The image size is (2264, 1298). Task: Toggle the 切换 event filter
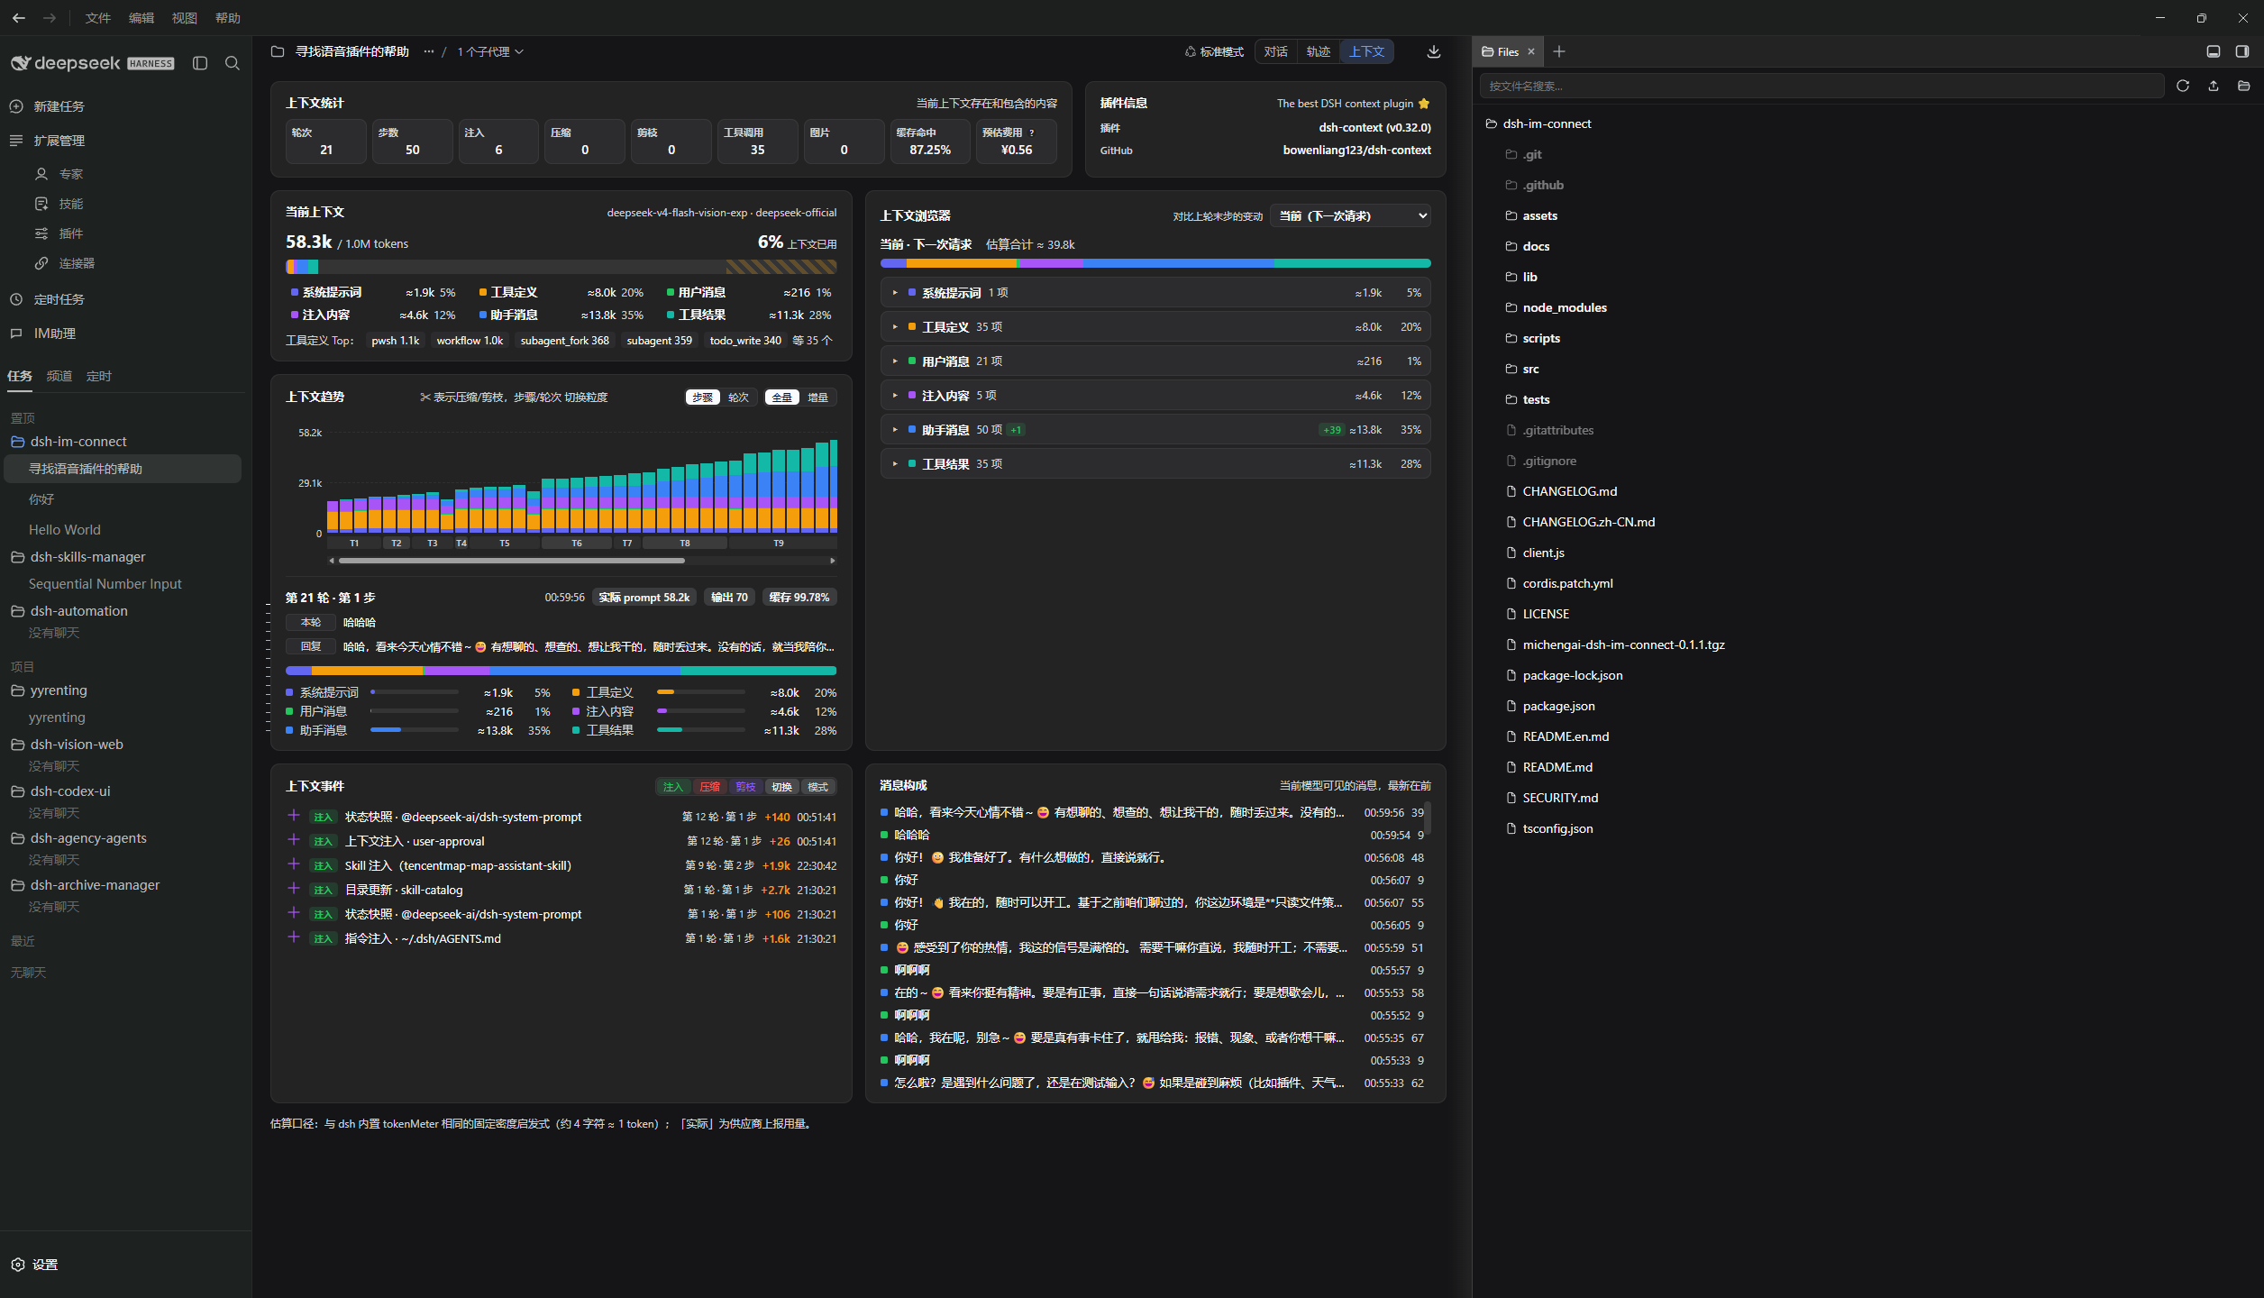pos(781,787)
